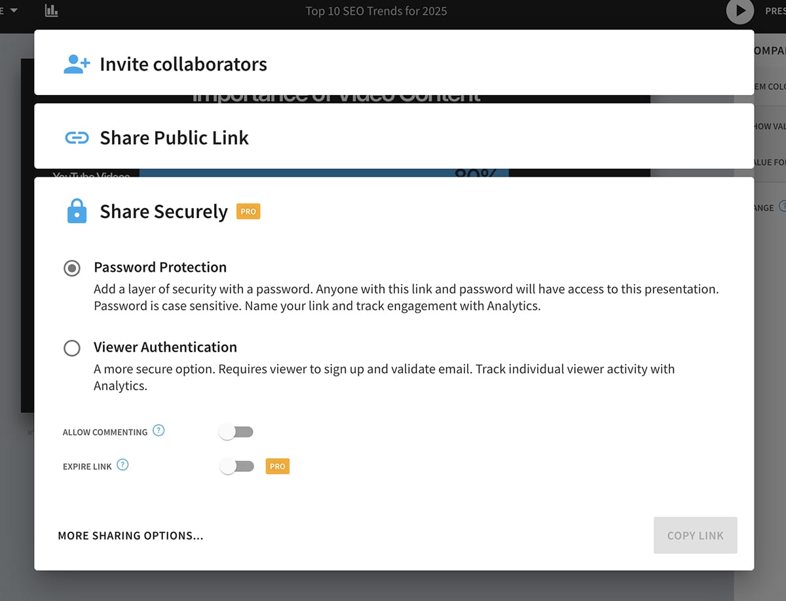Viewport: 786px width, 601px height.
Task: Open the top-left dropdown arrow menu
Action: click(14, 10)
